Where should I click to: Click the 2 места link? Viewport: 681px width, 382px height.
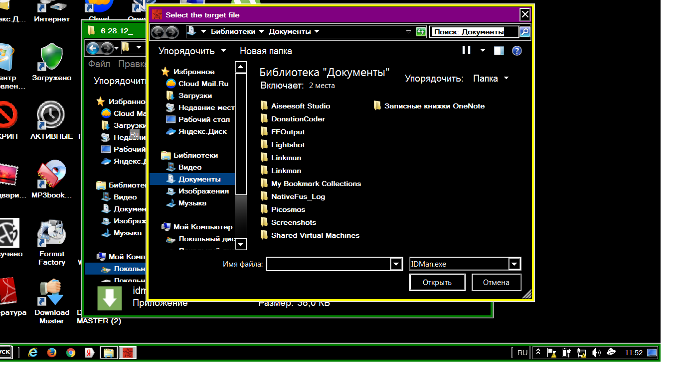click(x=322, y=86)
